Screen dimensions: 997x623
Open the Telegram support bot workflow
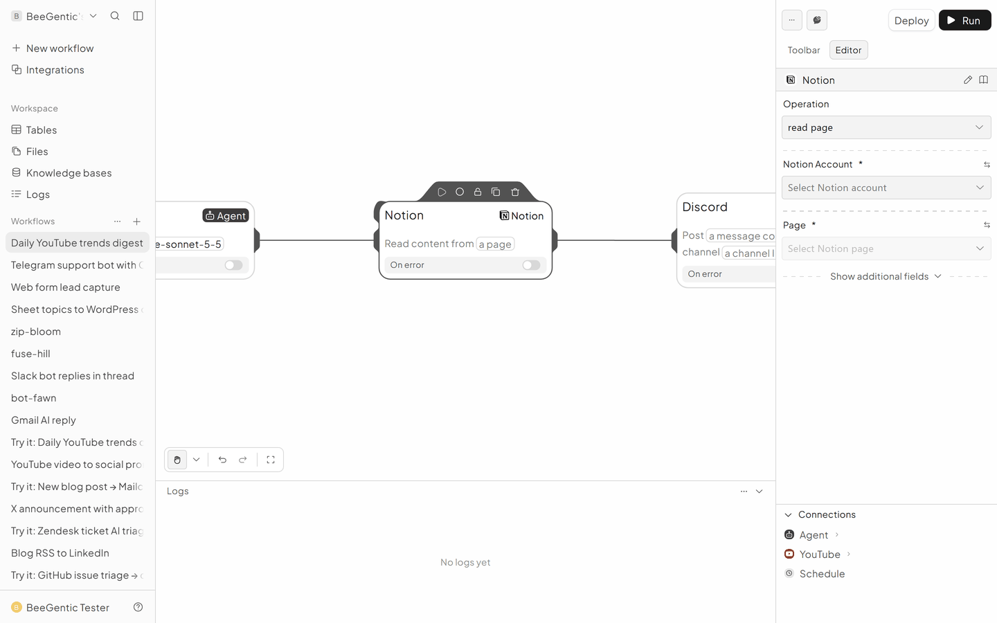78,265
